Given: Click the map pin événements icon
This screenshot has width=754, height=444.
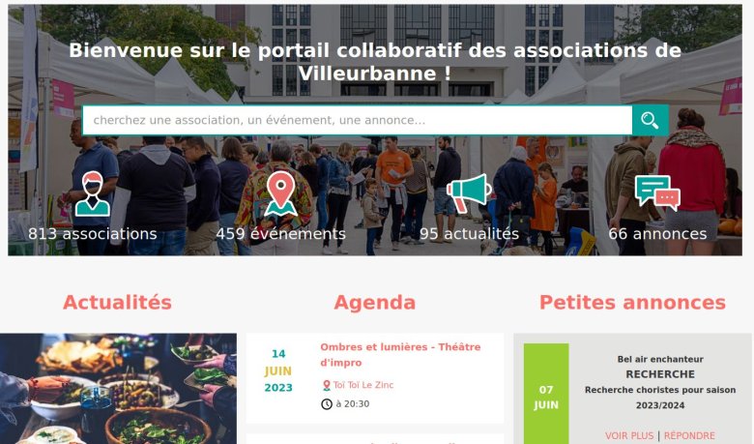Looking at the screenshot, I should tap(281, 193).
